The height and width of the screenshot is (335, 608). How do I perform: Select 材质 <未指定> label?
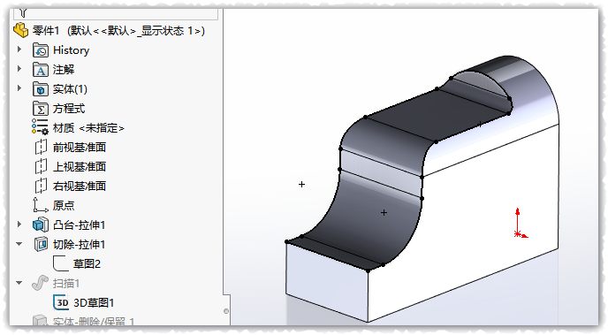(88, 128)
